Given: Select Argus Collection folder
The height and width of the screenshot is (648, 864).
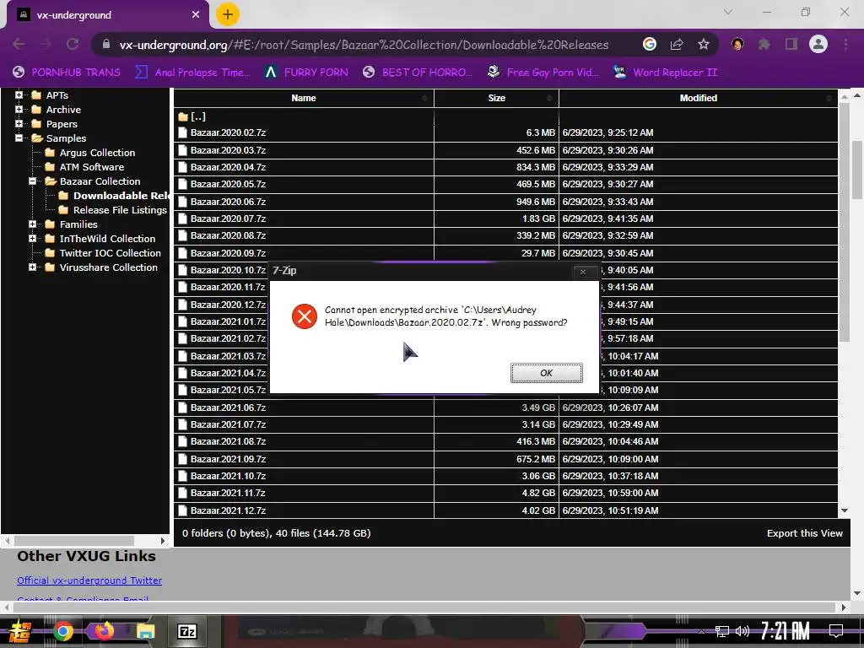Looking at the screenshot, I should click(x=97, y=153).
